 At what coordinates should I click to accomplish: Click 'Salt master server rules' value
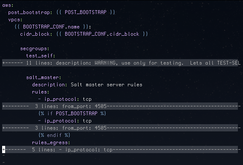tap(107, 85)
